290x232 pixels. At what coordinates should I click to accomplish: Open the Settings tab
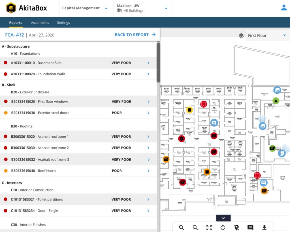pyautogui.click(x=63, y=22)
